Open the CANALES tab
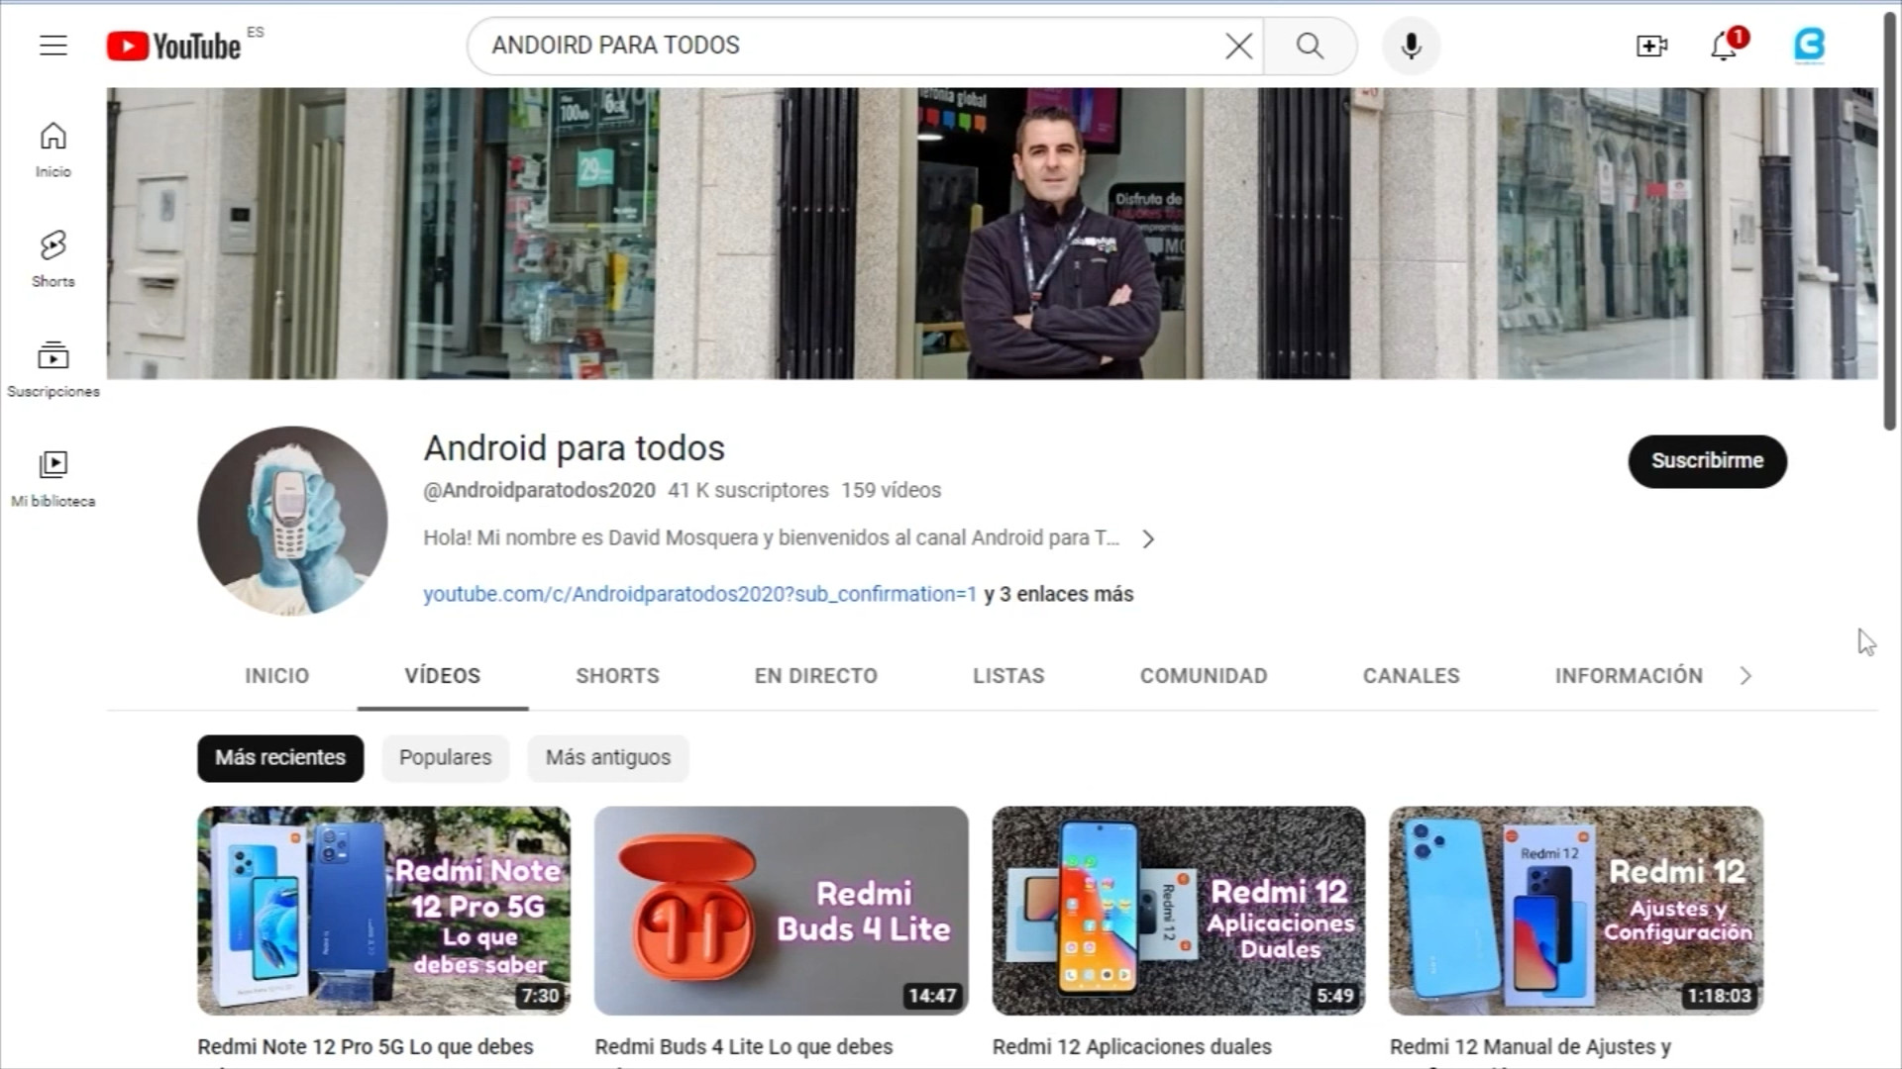 click(x=1411, y=675)
